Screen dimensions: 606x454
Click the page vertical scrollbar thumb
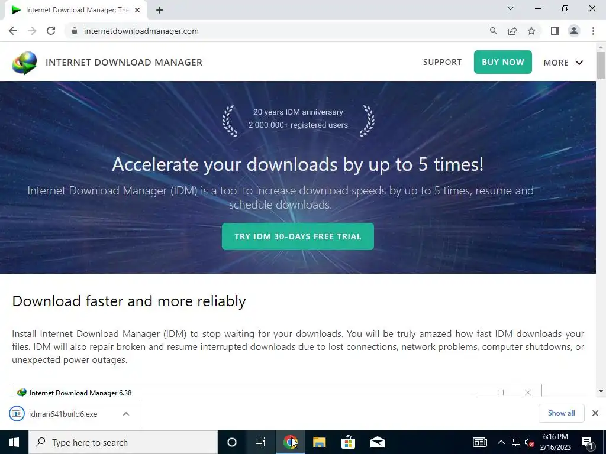point(601,65)
